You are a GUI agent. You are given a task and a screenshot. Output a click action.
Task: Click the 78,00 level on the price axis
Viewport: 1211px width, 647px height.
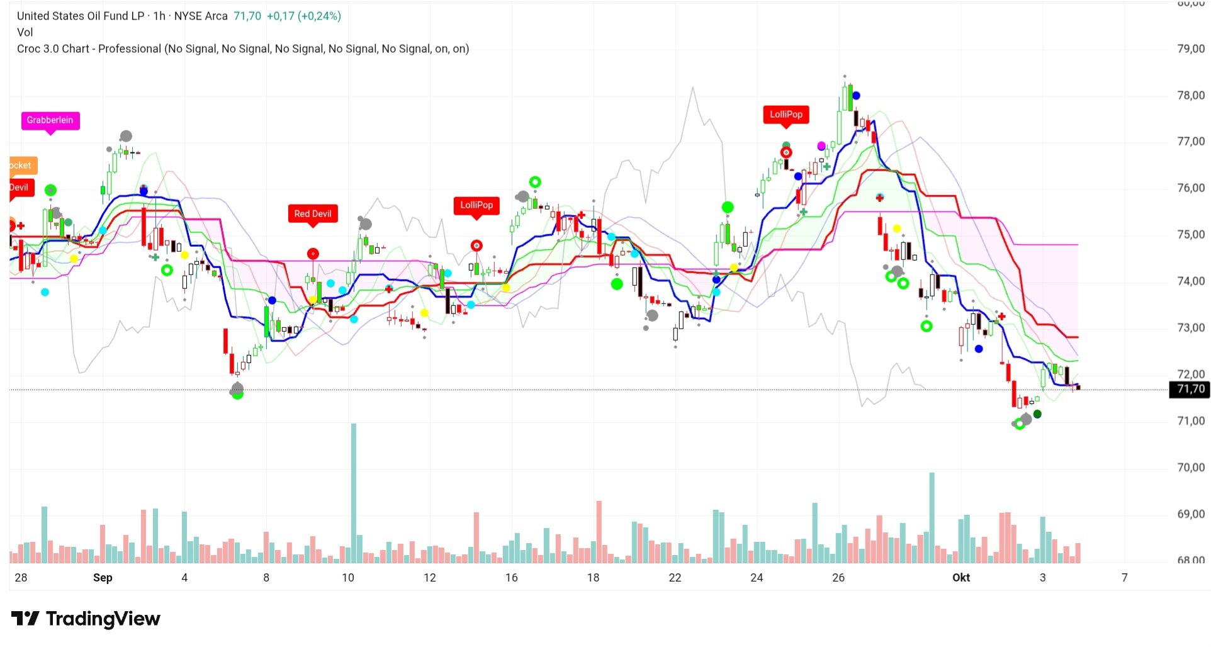1190,96
